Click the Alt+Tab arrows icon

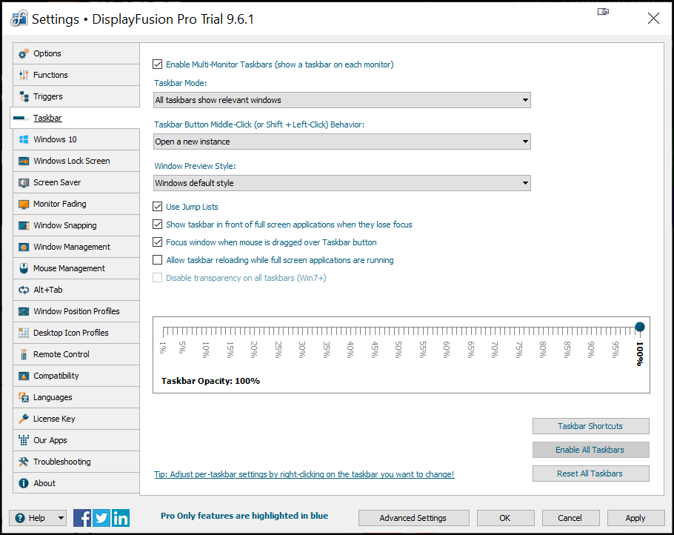click(x=24, y=290)
